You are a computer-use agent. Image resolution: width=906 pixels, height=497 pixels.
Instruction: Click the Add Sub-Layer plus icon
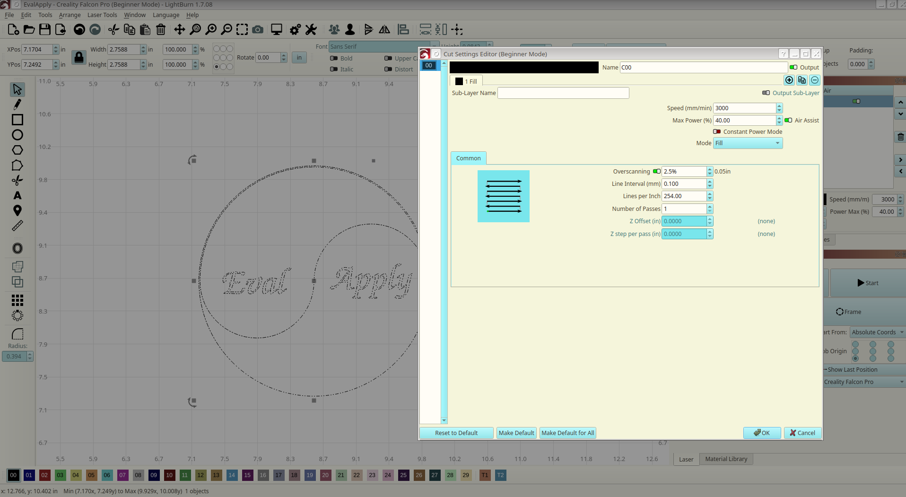[789, 80]
